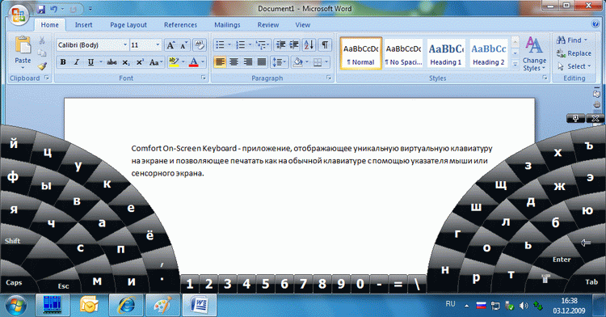Apply the Heading 1 style
The width and height of the screenshot is (606, 317).
click(x=446, y=53)
